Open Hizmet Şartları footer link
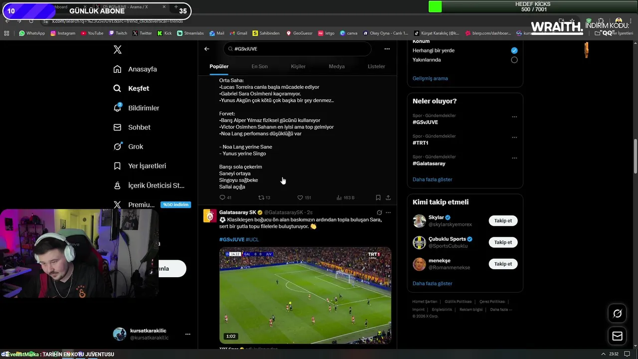This screenshot has width=638, height=359. (x=425, y=302)
